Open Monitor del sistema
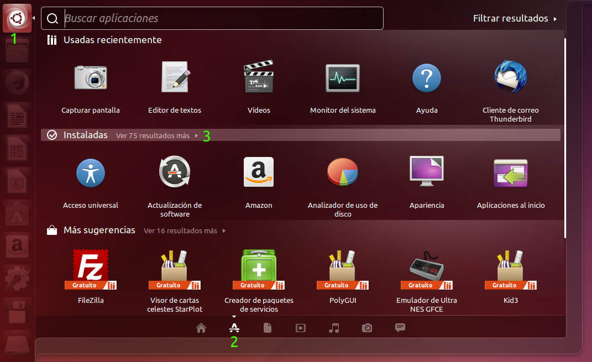 pos(343,78)
